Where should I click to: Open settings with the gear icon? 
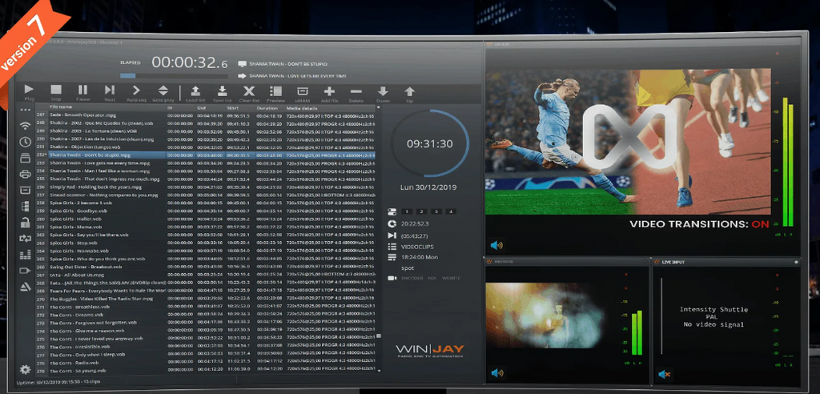pyautogui.click(x=25, y=369)
